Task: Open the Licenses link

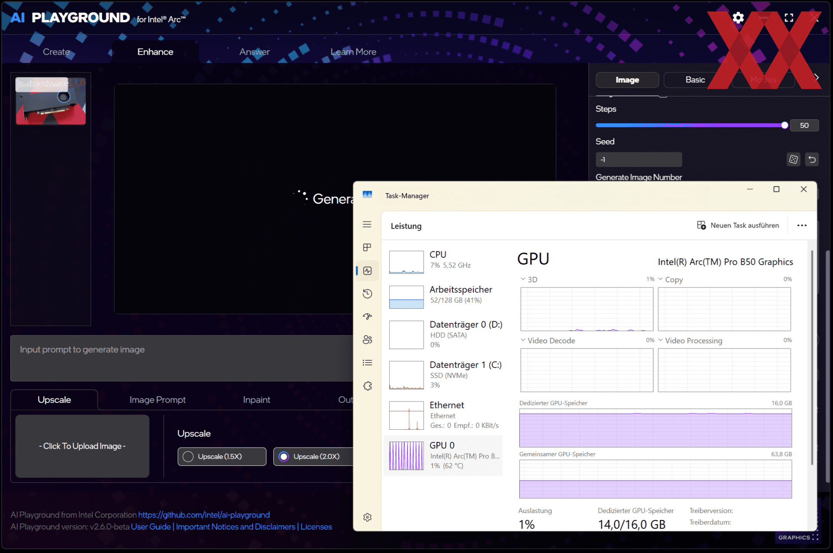Action: click(316, 527)
